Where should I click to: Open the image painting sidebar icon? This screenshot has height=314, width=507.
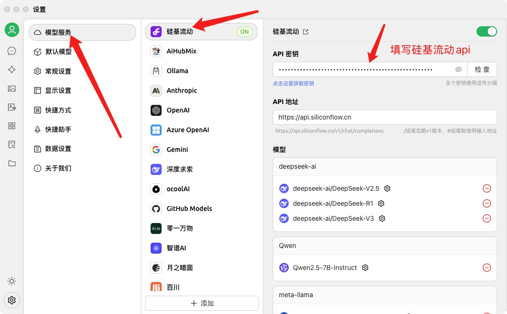pyautogui.click(x=12, y=89)
